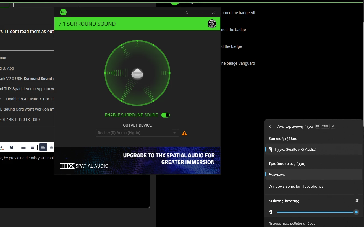Click the Razer surround logo icon in title bar
This screenshot has height=227, width=364.
63,12
